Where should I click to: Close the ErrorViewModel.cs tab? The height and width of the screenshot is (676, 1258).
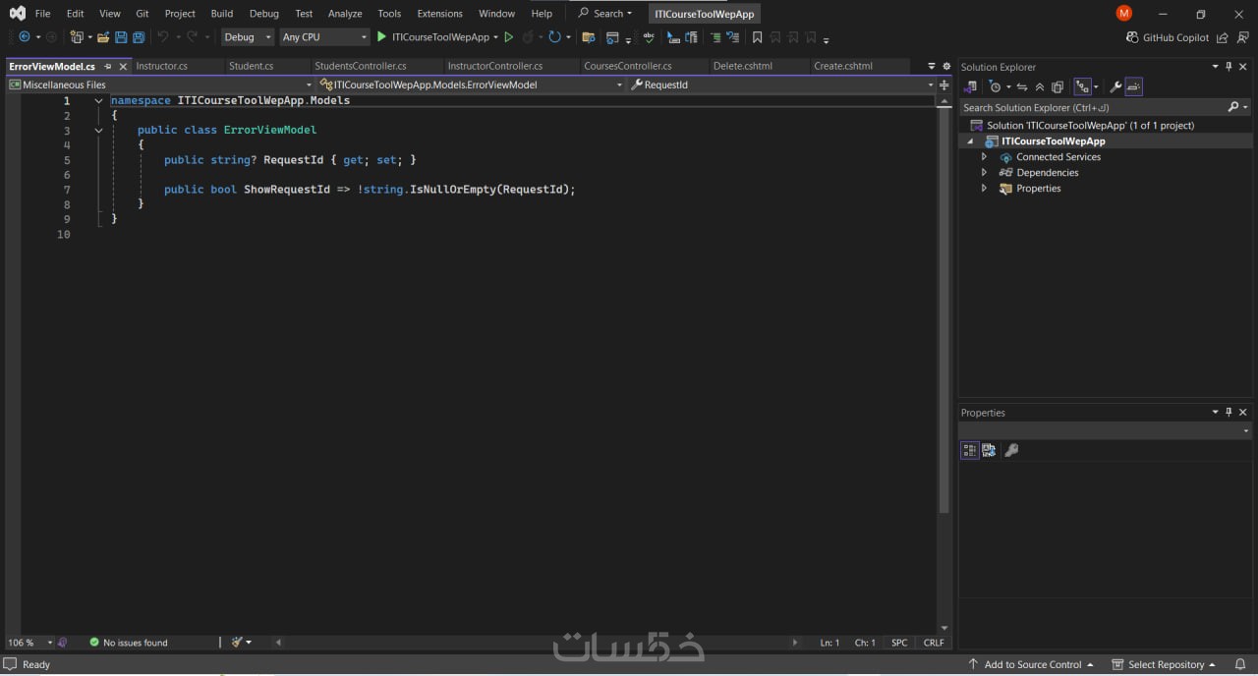[x=124, y=67]
